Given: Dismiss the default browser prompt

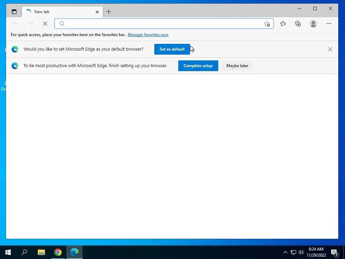Looking at the screenshot, I should click(x=330, y=49).
